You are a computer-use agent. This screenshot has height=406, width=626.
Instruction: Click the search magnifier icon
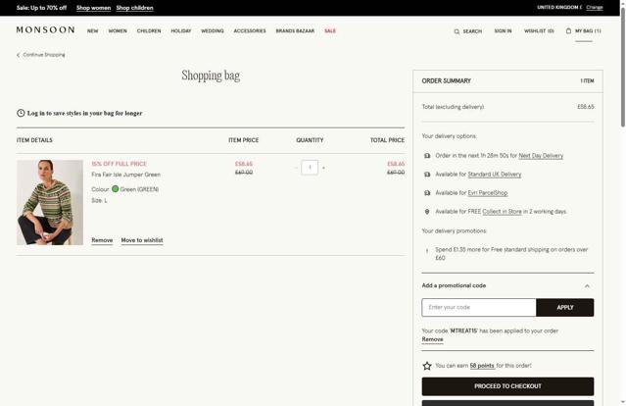(457, 31)
